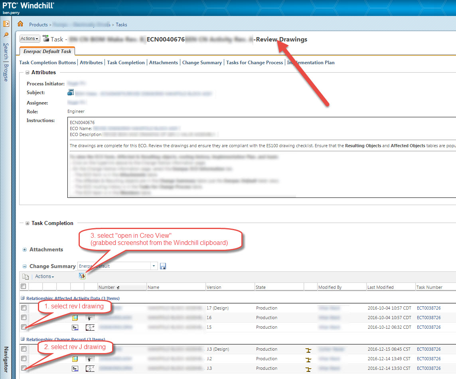Open the Change Summary view dropdown arrow

pos(154,266)
